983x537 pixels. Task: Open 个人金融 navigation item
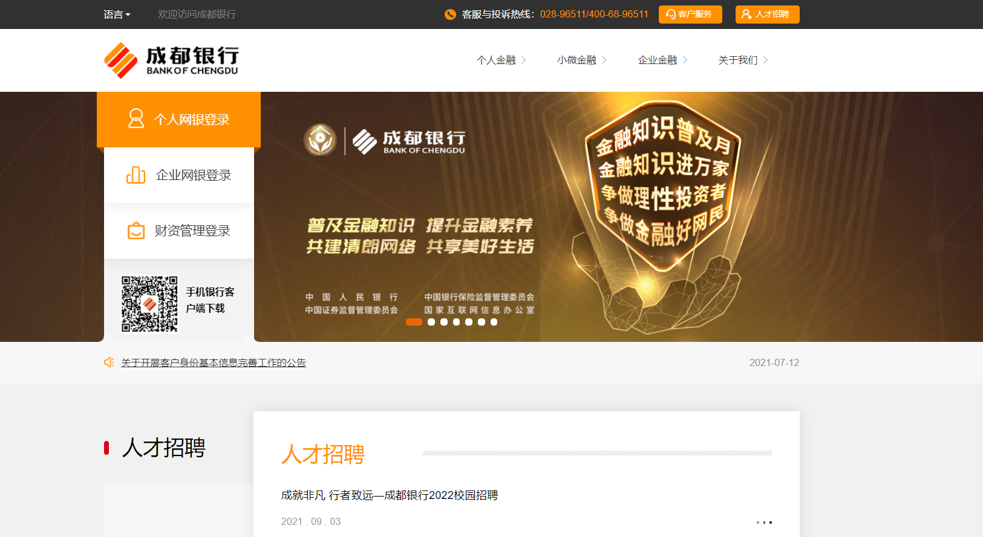pos(496,60)
